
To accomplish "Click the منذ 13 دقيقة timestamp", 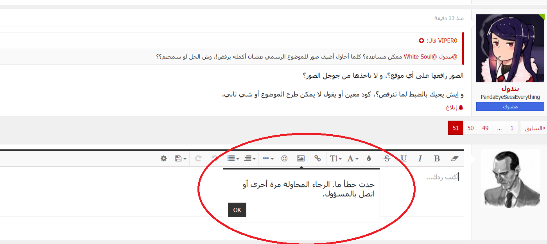I will pos(449,18).
